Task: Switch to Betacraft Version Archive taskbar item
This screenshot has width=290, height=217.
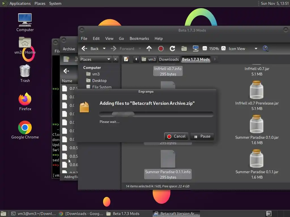Action: pyautogui.click(x=176, y=214)
